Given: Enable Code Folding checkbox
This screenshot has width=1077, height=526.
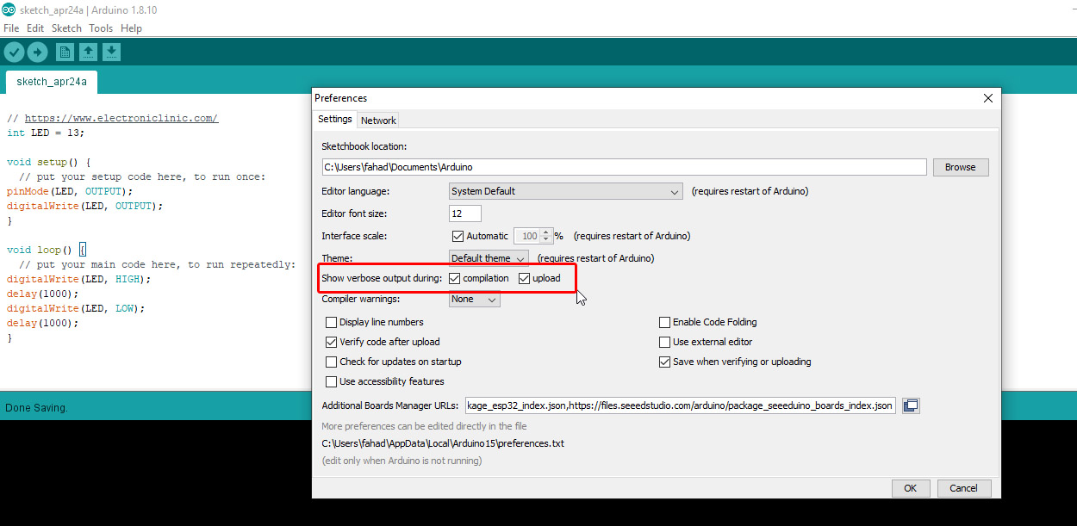Looking at the screenshot, I should click(664, 322).
